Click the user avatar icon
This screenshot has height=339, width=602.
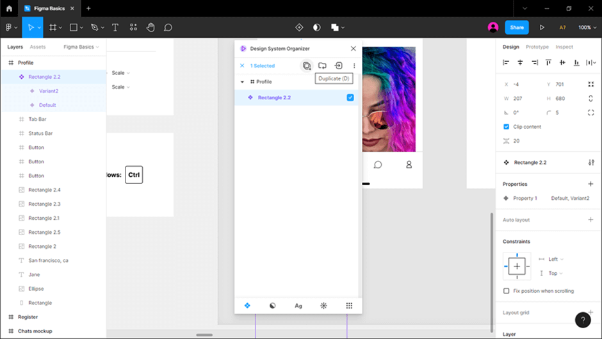(x=493, y=28)
